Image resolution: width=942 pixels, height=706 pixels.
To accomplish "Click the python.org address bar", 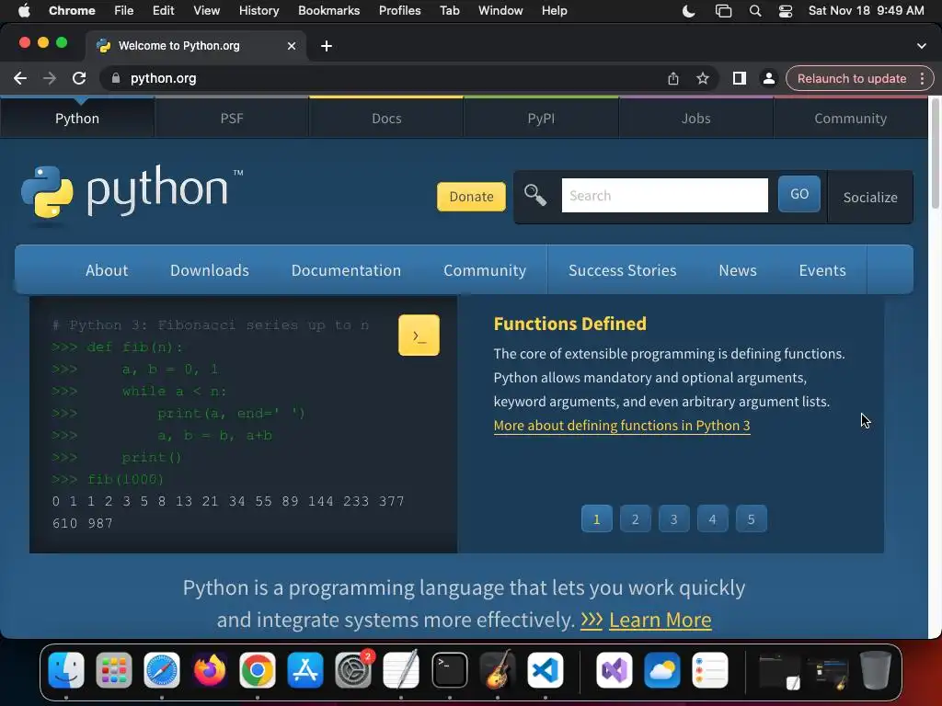I will (385, 79).
